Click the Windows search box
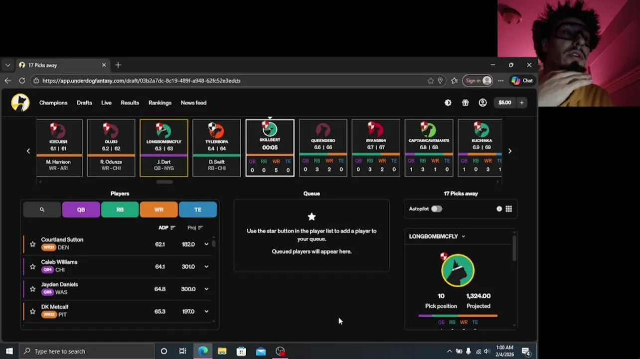 point(88,351)
